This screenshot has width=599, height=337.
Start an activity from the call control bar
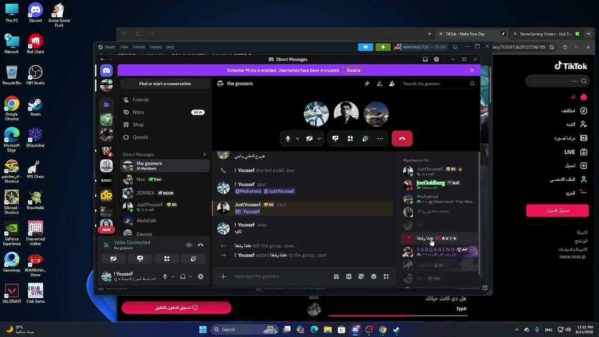[x=350, y=139]
